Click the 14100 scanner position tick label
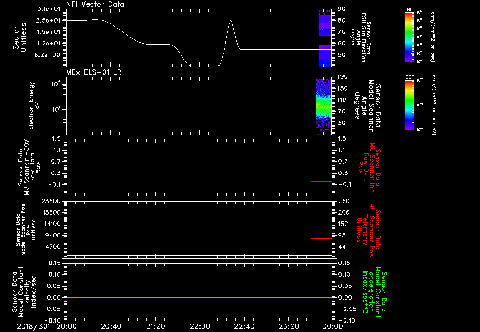 point(51,224)
